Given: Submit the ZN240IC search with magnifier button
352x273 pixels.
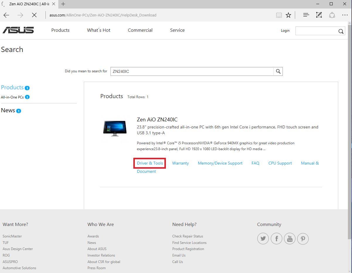Looking at the screenshot, I should (x=278, y=71).
